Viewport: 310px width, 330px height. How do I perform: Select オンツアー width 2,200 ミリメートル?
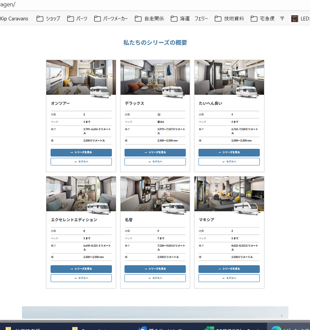click(94, 141)
